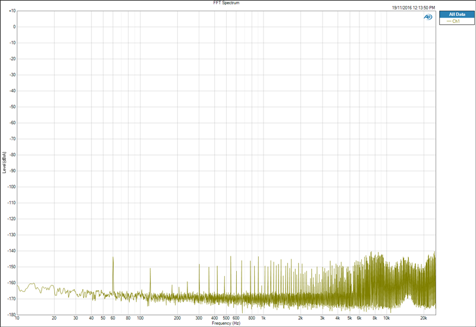The width and height of the screenshot is (476, 327).
Task: Click the Level (dBrA) vertical axis title
Action: pyautogui.click(x=4, y=163)
